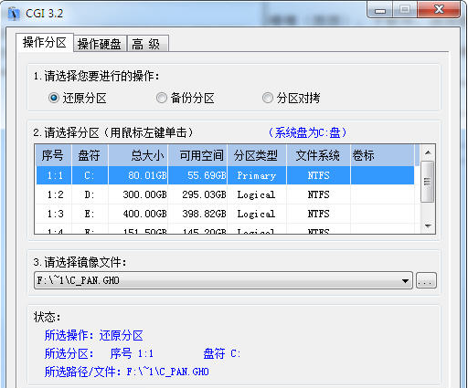
Task: Select the C: Primary partition row
Action: [225, 175]
